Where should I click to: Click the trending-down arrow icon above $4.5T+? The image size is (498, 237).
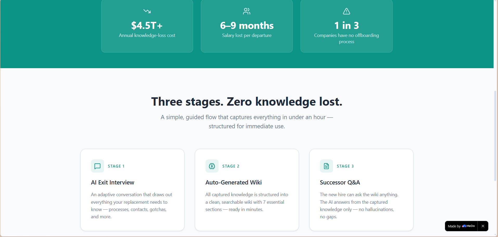(147, 11)
